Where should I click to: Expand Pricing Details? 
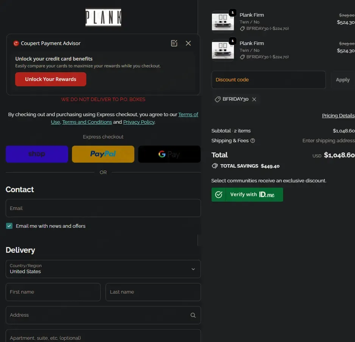(338, 115)
